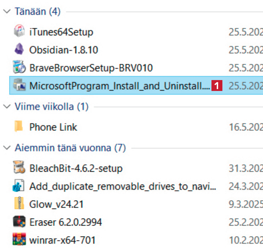Screen dimensions: 263x248
Task: Click the Eraser 6.2.0.2994 icon
Action: [x=19, y=222]
